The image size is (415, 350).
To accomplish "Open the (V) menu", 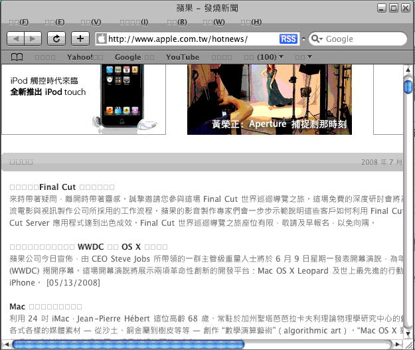I will (91, 22).
